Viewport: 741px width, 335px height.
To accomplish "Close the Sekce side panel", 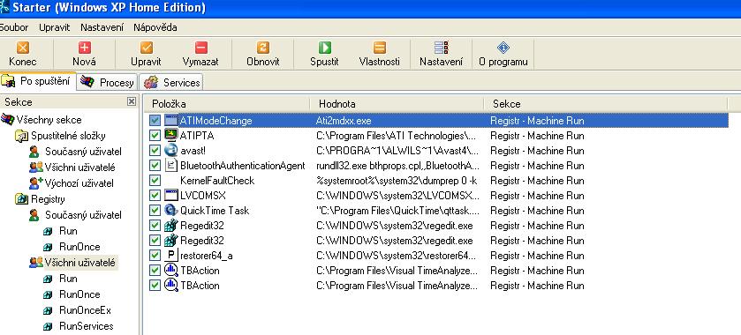I will 132,101.
